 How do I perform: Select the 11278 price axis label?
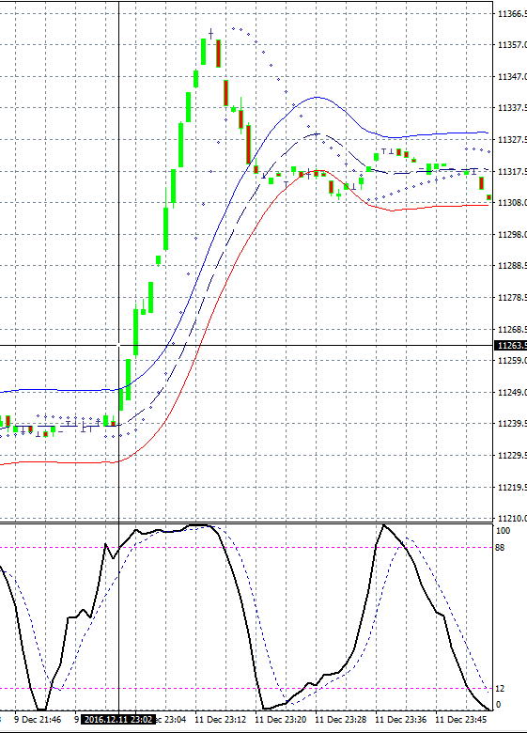(512, 297)
